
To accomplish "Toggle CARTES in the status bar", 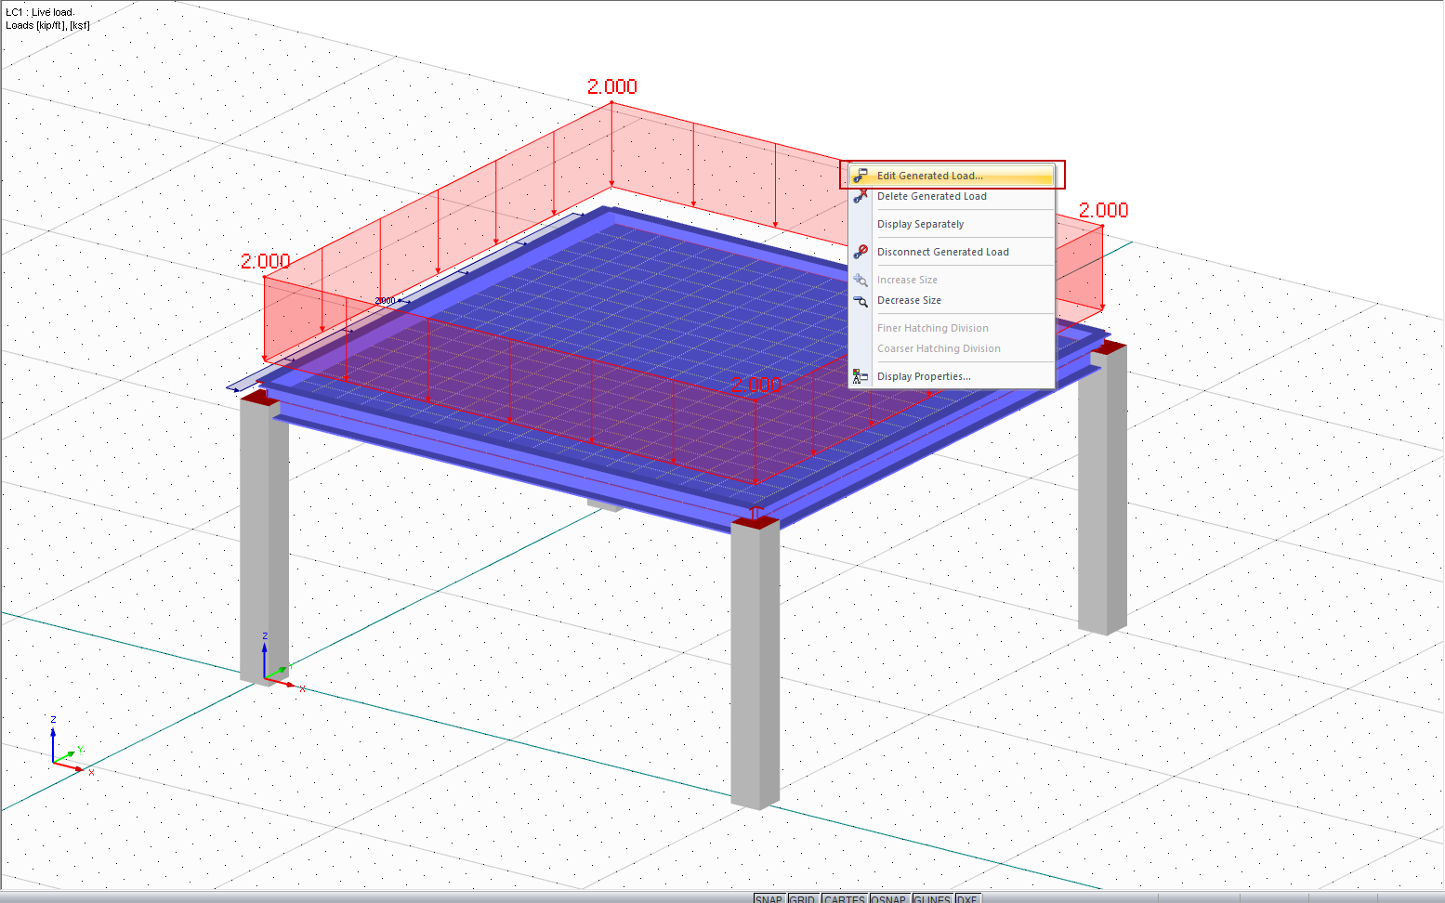I will click(844, 898).
